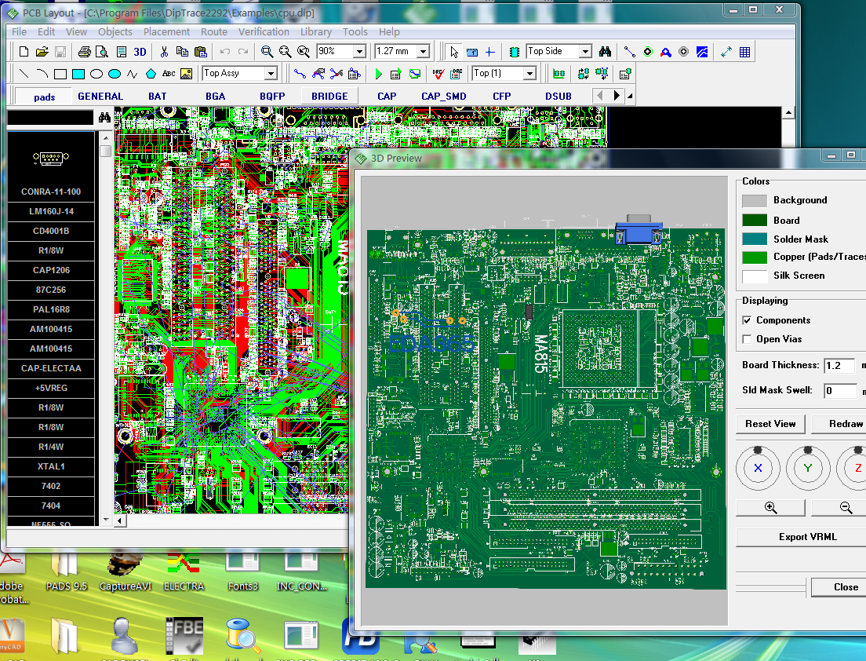Expand the Top Assy layer dropdown
Screen dimensions: 866x661
(271, 74)
